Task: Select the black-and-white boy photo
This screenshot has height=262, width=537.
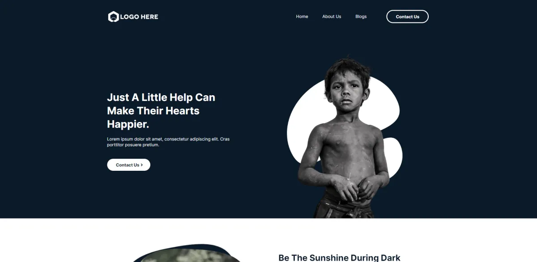Action: click(x=344, y=137)
